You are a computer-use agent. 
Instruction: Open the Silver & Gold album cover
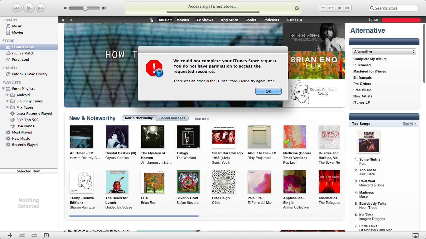(x=188, y=182)
